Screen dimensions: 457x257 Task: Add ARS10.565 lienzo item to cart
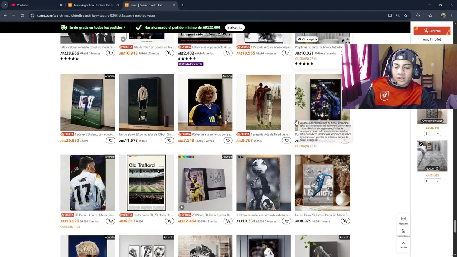[286, 53]
